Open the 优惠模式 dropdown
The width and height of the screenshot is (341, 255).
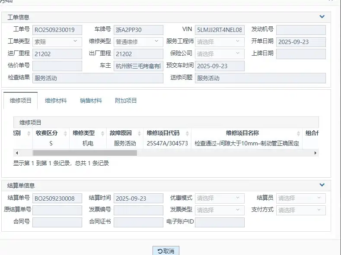pyautogui.click(x=220, y=198)
